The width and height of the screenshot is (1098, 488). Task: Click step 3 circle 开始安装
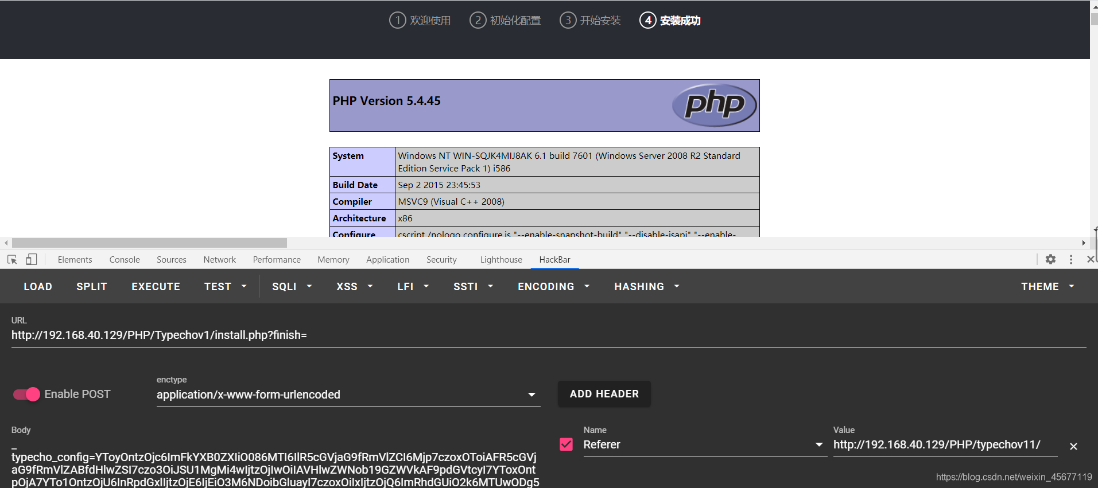pos(568,20)
